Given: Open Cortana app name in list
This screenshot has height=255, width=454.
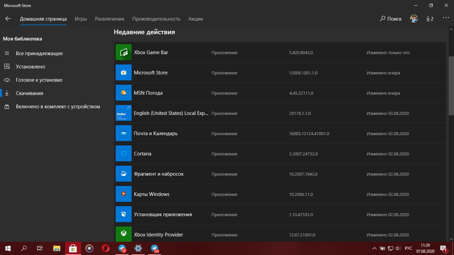Looking at the screenshot, I should [143, 154].
